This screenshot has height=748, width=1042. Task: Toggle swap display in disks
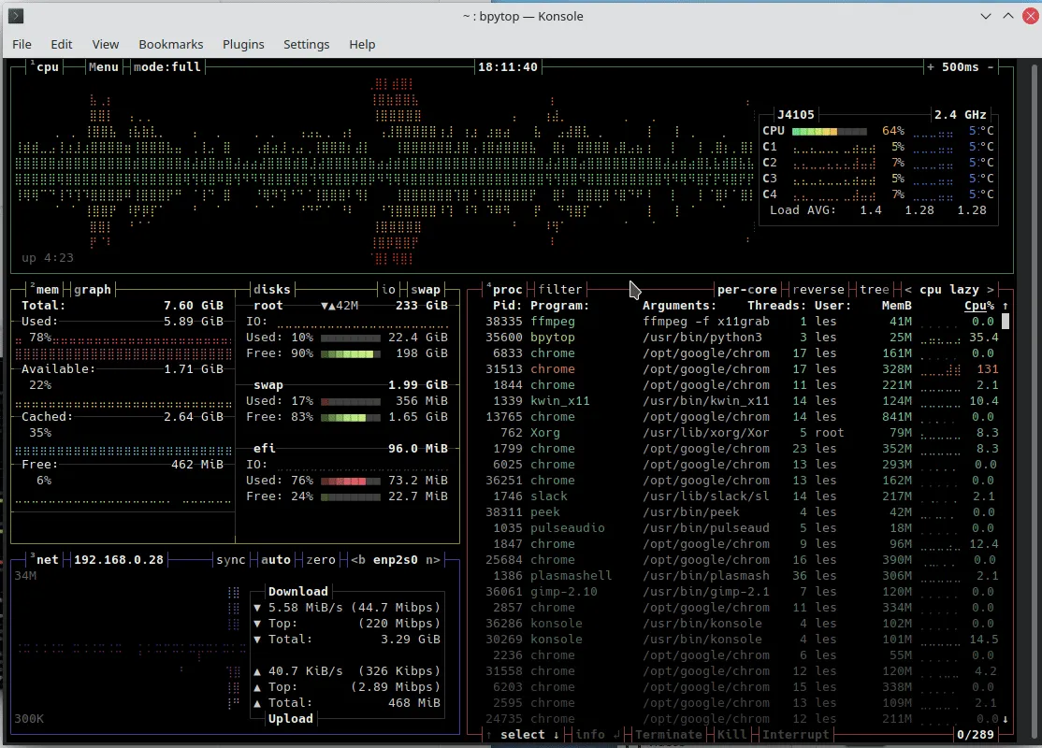click(426, 289)
